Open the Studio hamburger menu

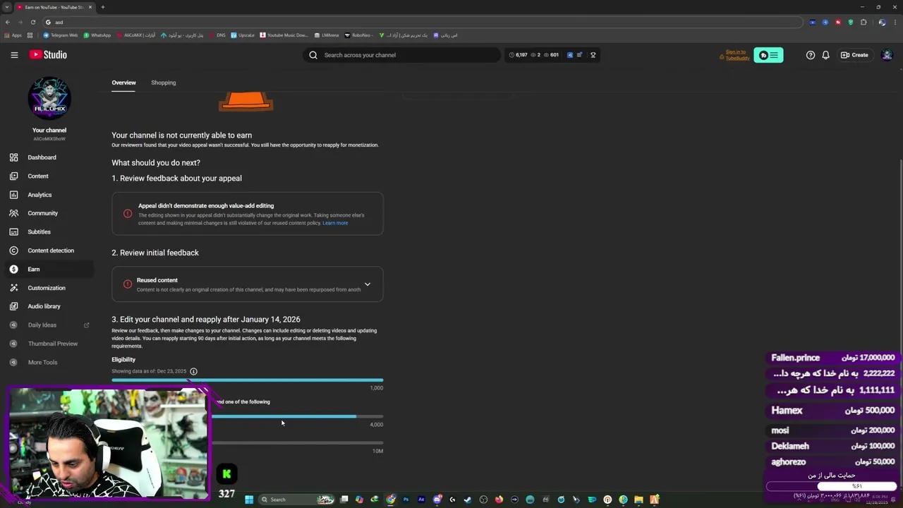14,55
